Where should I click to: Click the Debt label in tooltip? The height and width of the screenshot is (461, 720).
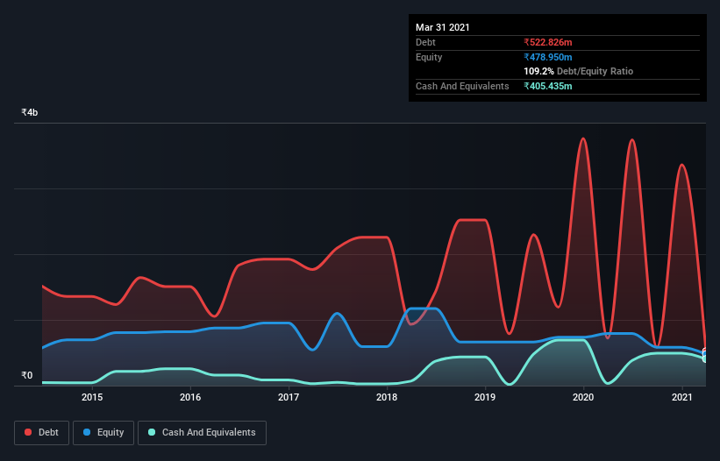click(425, 42)
